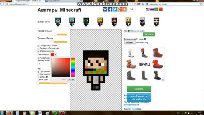Open the ICQ flower taskbar icon

(55, 113)
